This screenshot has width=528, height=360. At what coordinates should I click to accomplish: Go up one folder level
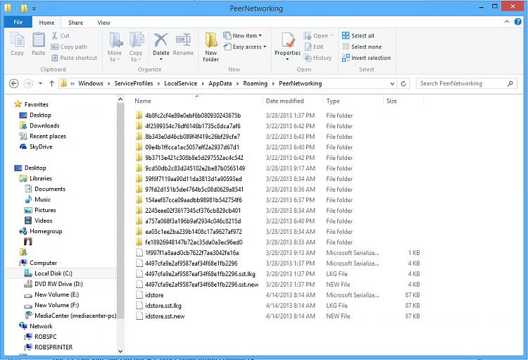point(51,83)
